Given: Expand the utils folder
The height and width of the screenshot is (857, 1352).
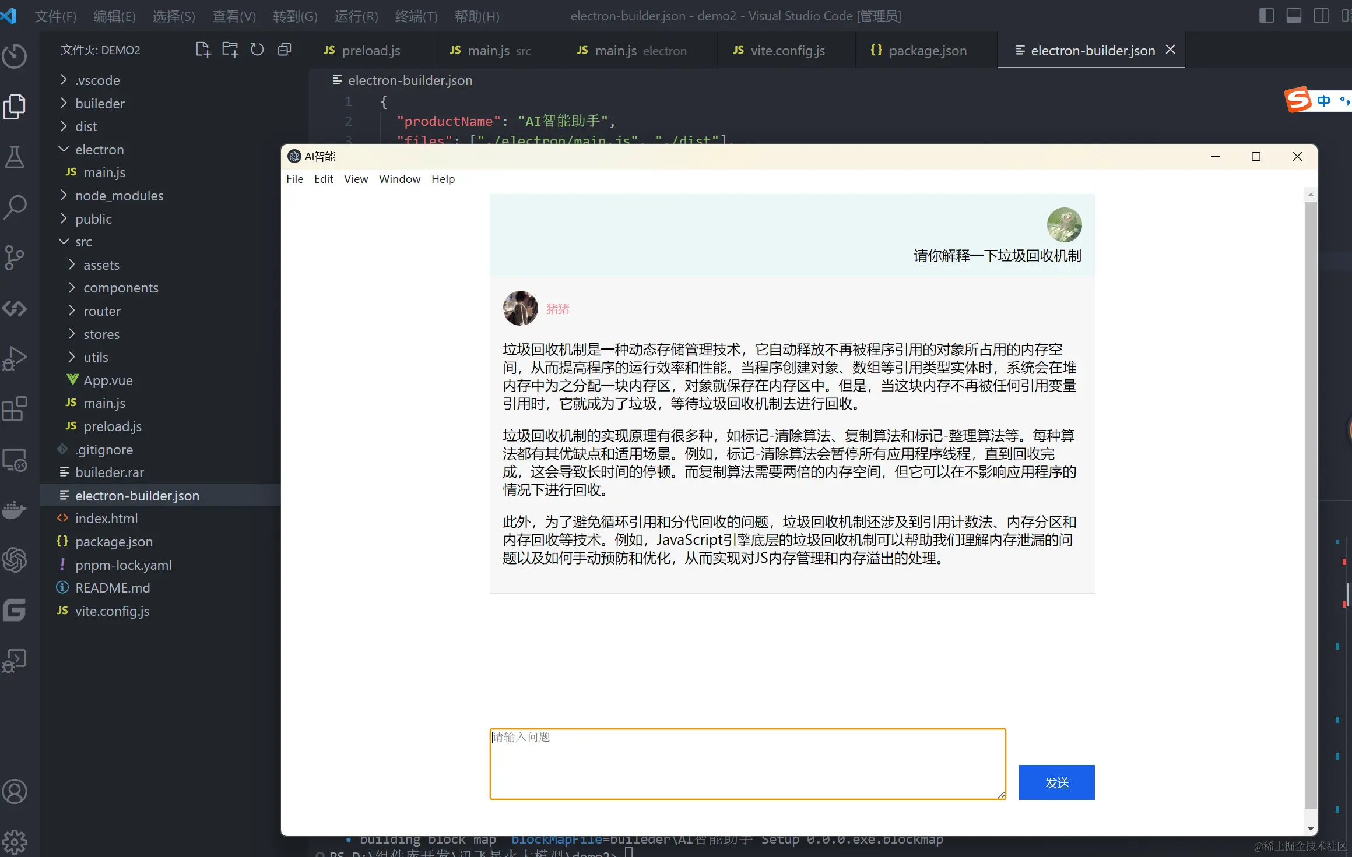Looking at the screenshot, I should (x=160, y=357).
